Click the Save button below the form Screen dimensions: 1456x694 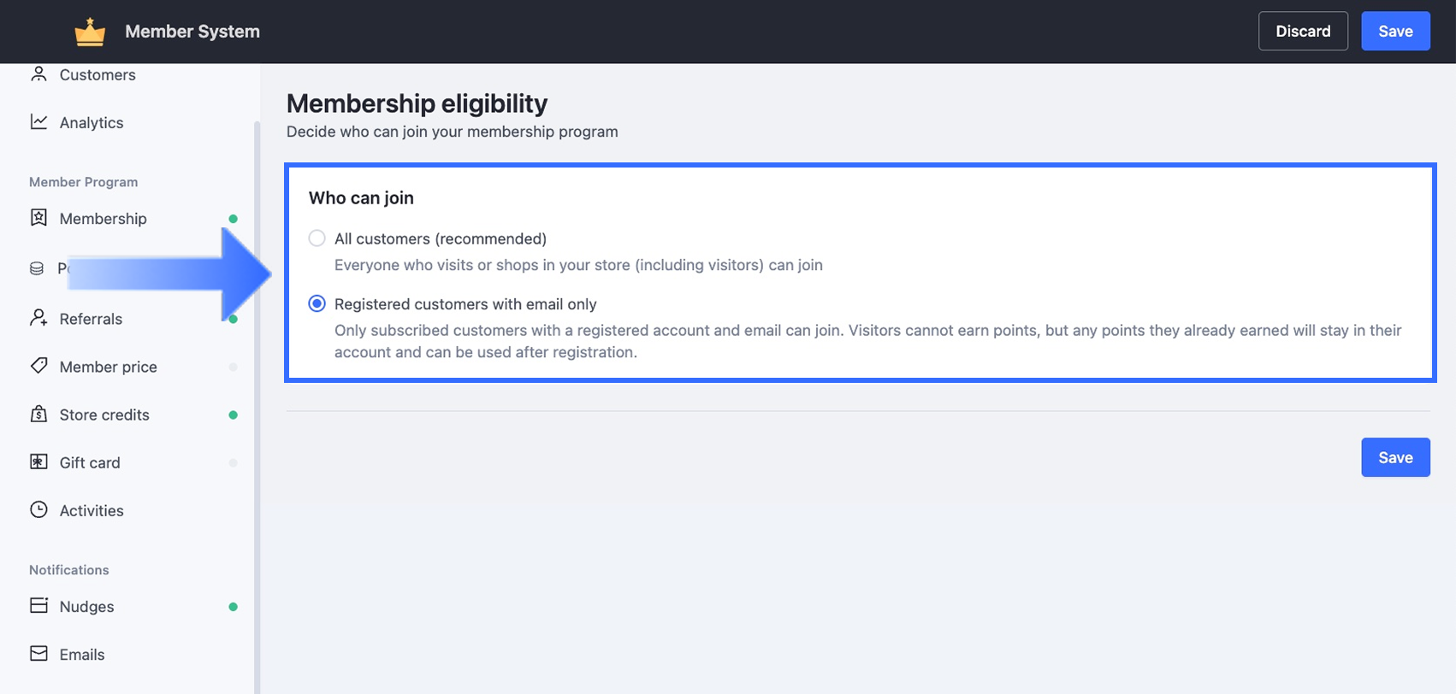point(1395,457)
